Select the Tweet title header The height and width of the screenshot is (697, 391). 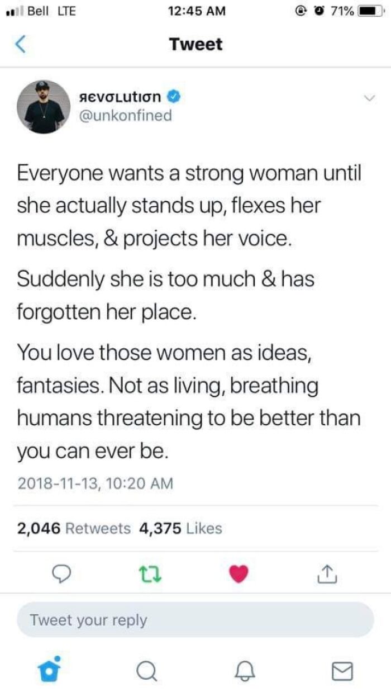[195, 44]
